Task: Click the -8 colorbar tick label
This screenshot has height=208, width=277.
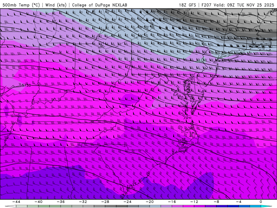Action: 216,202
